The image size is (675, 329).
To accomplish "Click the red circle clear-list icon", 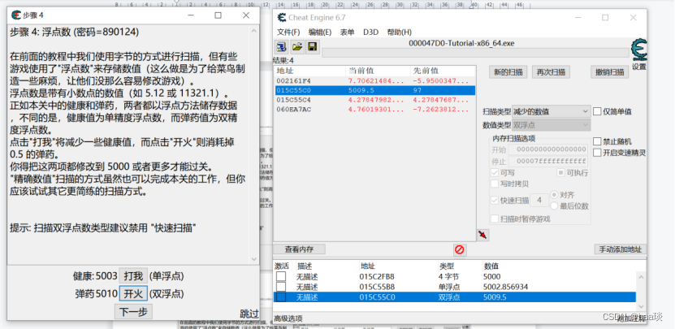I will (x=459, y=249).
